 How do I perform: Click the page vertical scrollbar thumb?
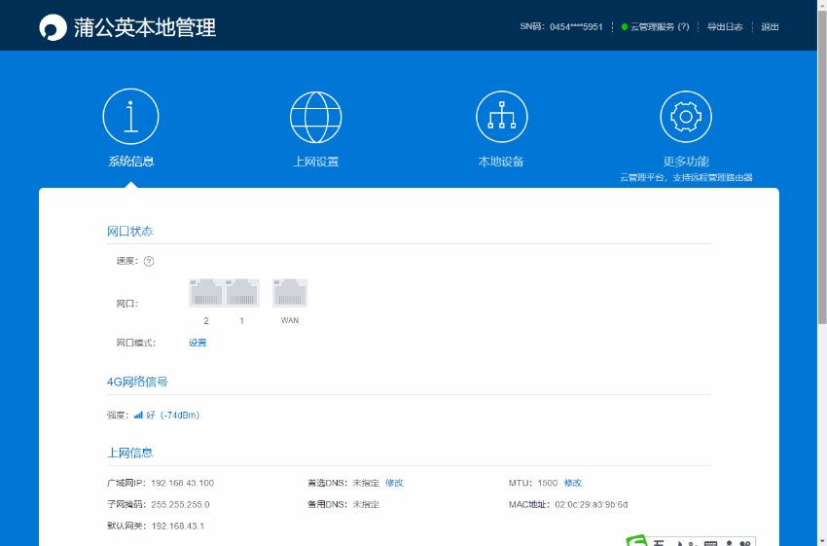point(821,165)
